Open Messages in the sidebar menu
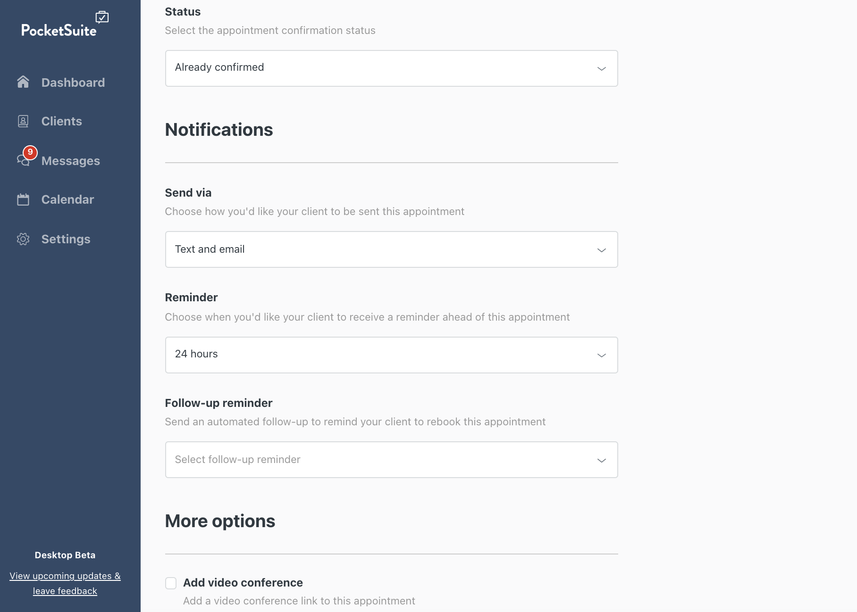The image size is (857, 612). (71, 161)
